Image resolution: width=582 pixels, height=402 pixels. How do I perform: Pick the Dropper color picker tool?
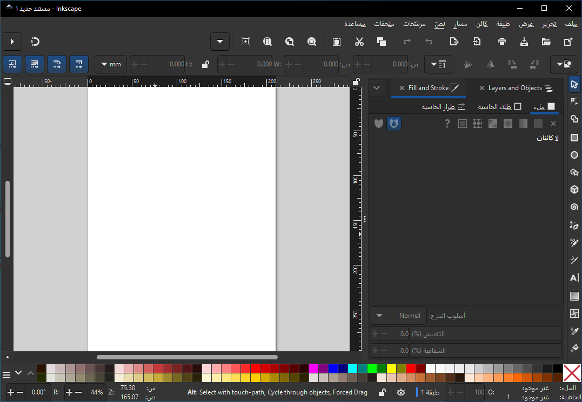(x=574, y=331)
